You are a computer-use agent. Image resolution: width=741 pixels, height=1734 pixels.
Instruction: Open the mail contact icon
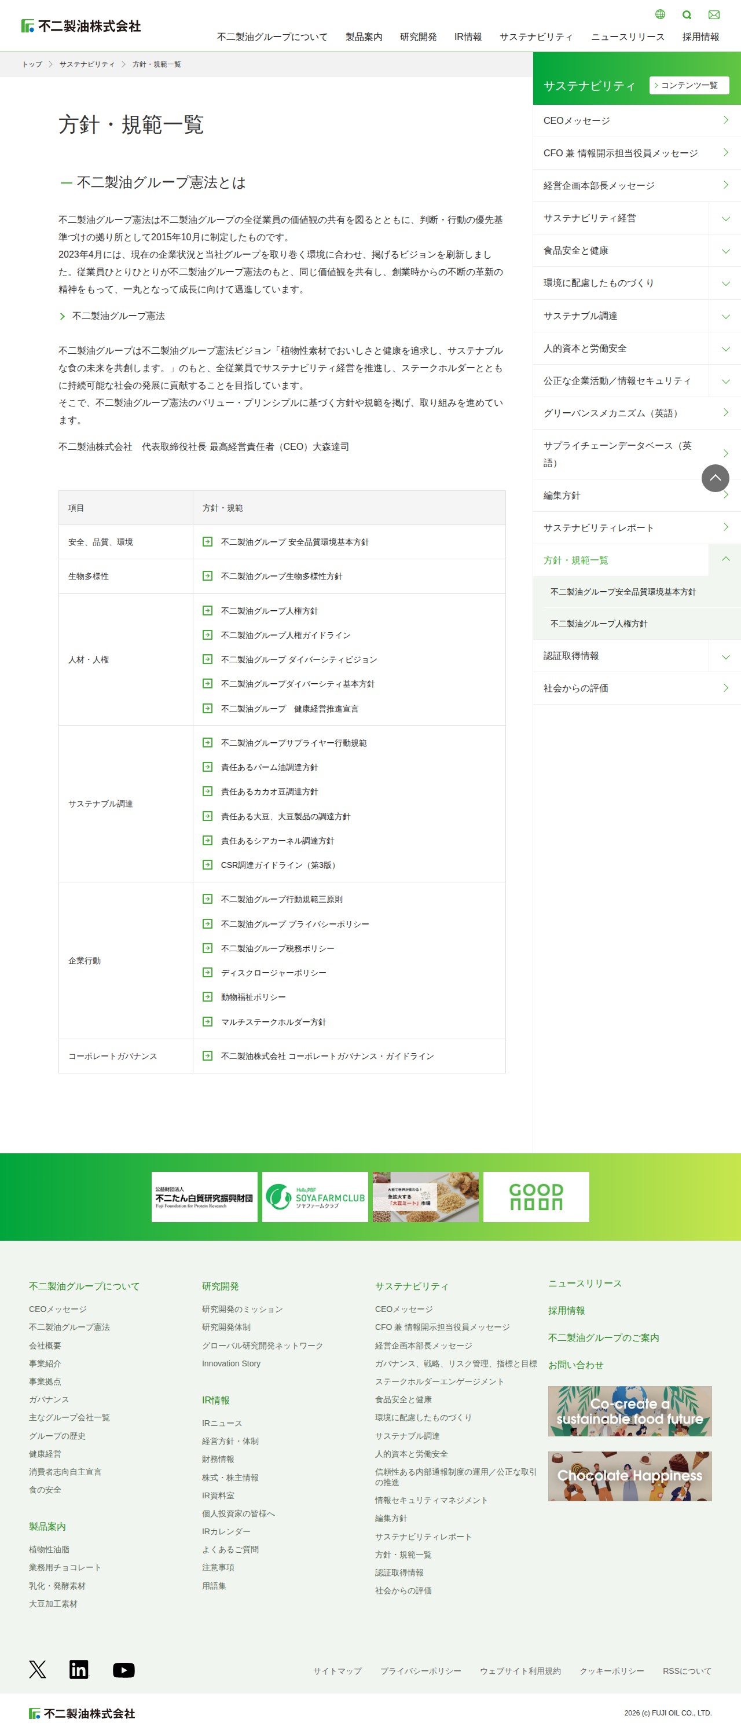[x=714, y=15]
